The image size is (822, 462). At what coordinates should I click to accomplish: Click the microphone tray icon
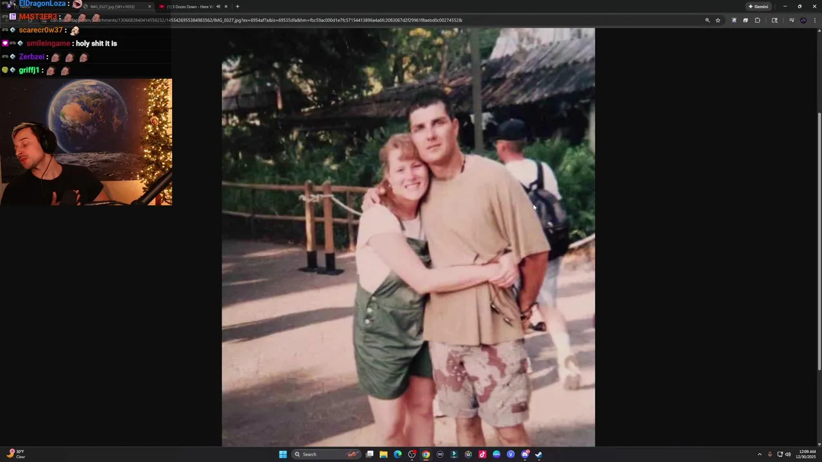(770, 454)
